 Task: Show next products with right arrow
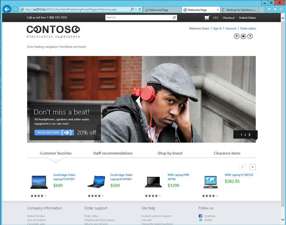point(253,167)
